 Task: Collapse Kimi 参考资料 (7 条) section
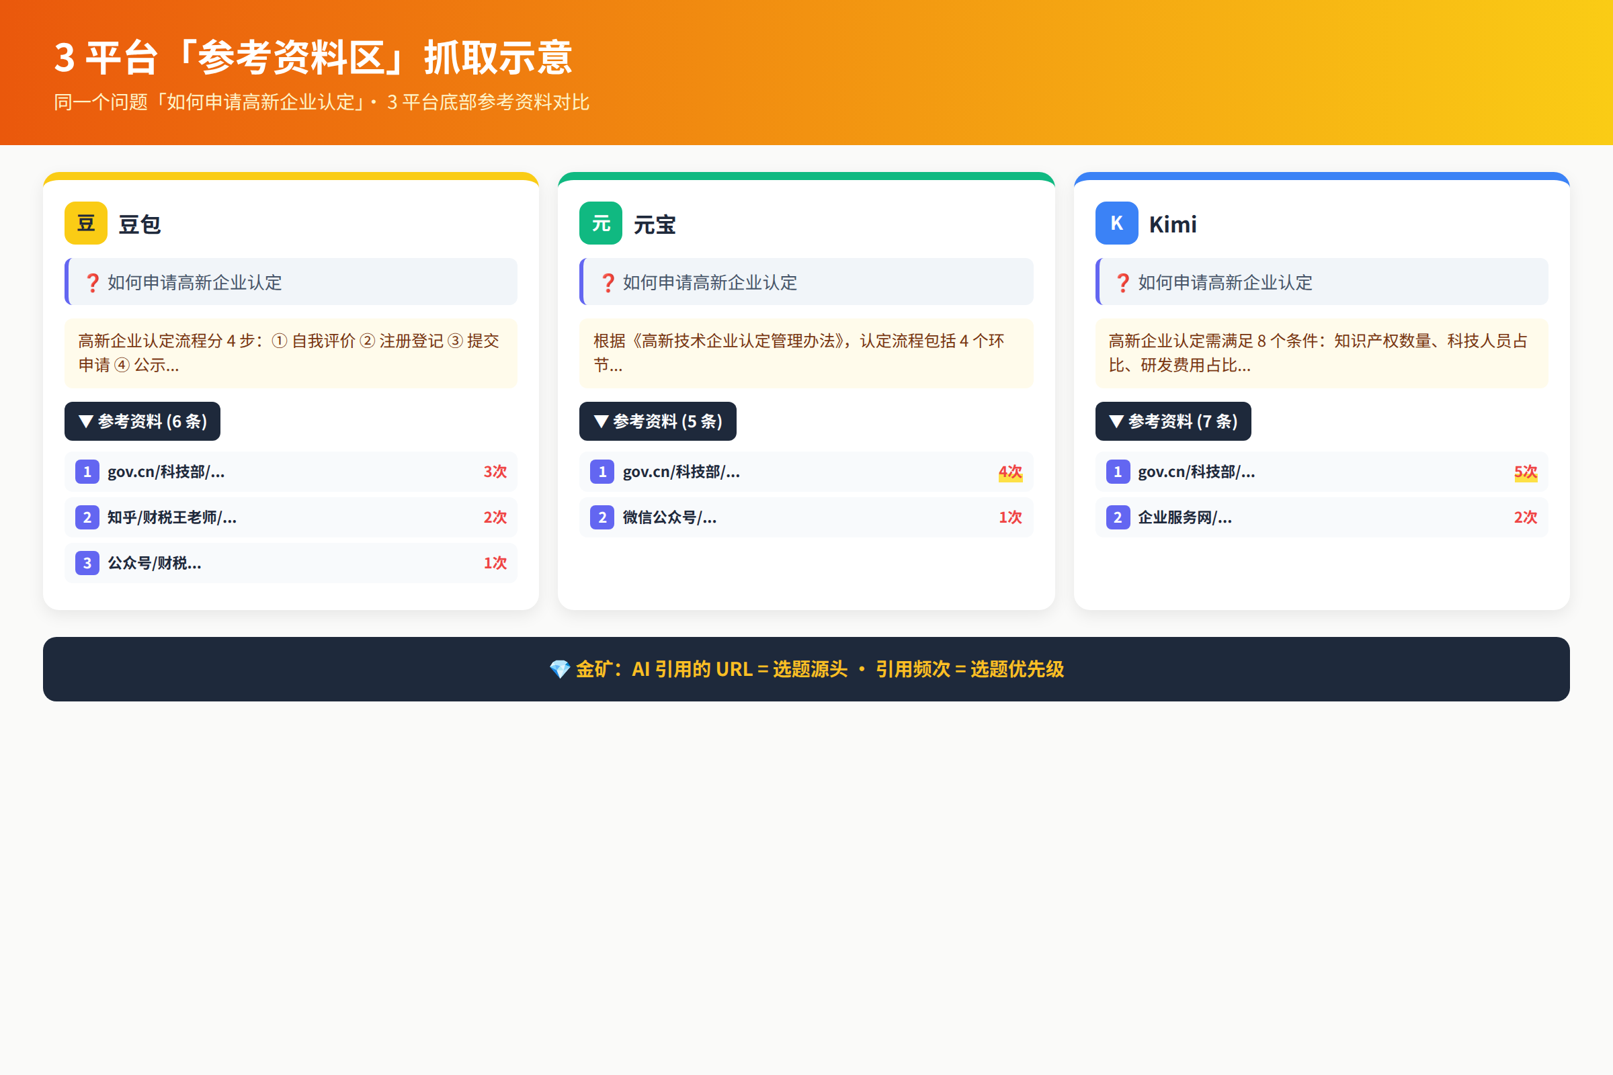pyautogui.click(x=1173, y=421)
